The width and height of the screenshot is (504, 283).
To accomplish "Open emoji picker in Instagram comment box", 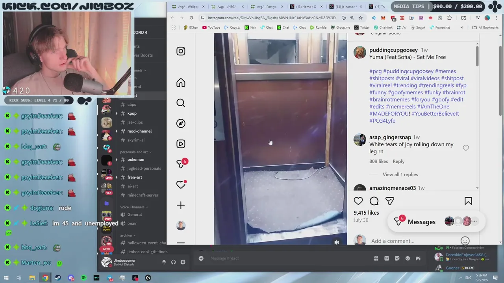I will coord(465,241).
